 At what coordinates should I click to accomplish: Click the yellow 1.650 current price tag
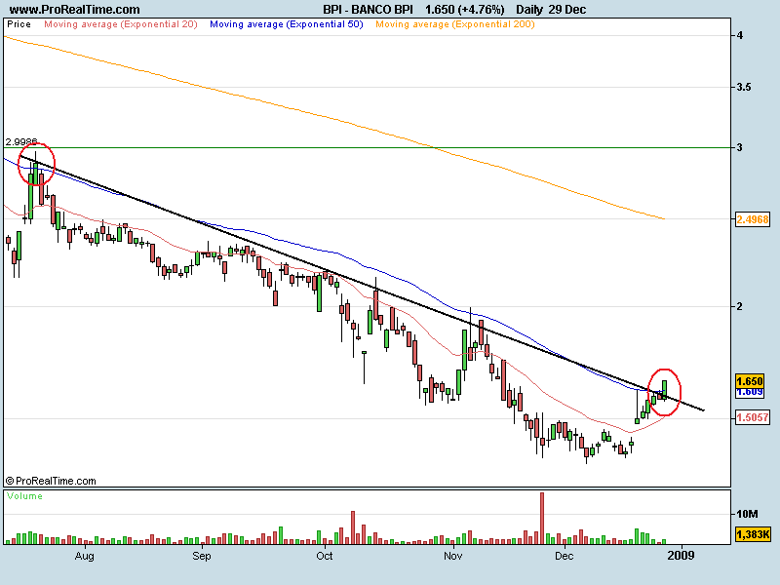[x=749, y=381]
